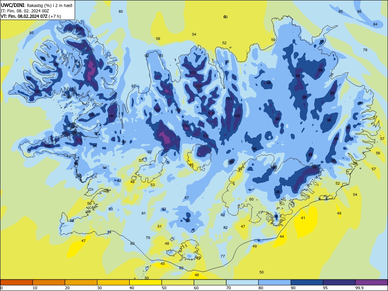This screenshot has width=388, height=291.
Task: Click the bright yellow 40–50 legend swatch
Action: point(145,282)
